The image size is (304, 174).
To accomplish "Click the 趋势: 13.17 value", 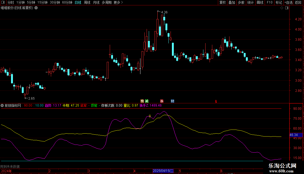I will 53,105.
